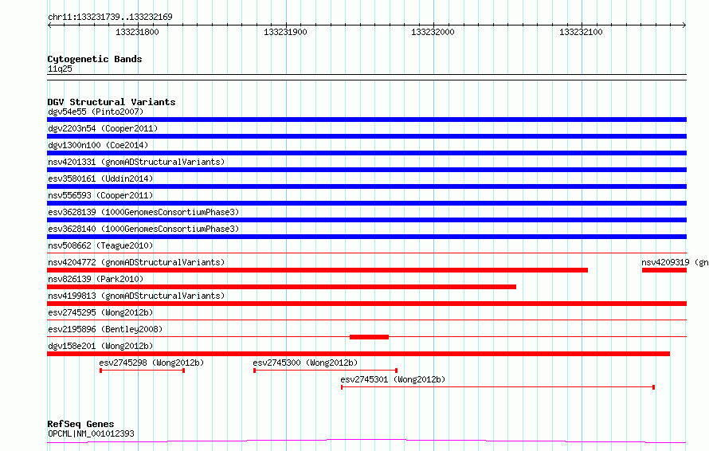This screenshot has width=709, height=451.
Task: Select the nsv826139 (Park2010) label
Action: pos(96,279)
